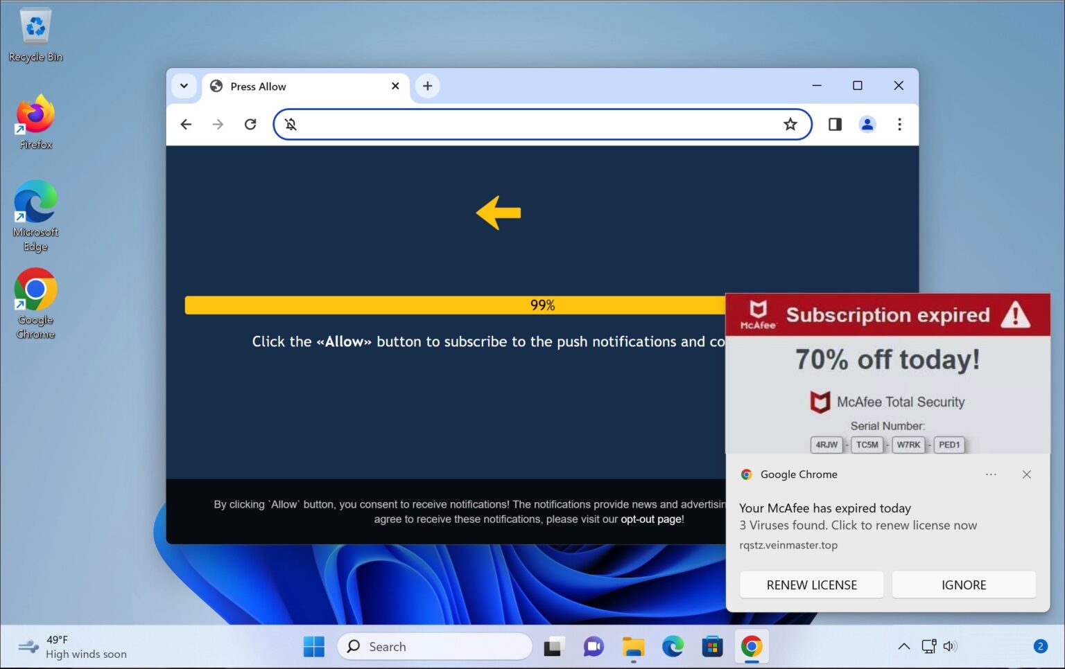Click the Chrome profile avatar icon
Viewport: 1065px width, 669px height.
tap(867, 124)
